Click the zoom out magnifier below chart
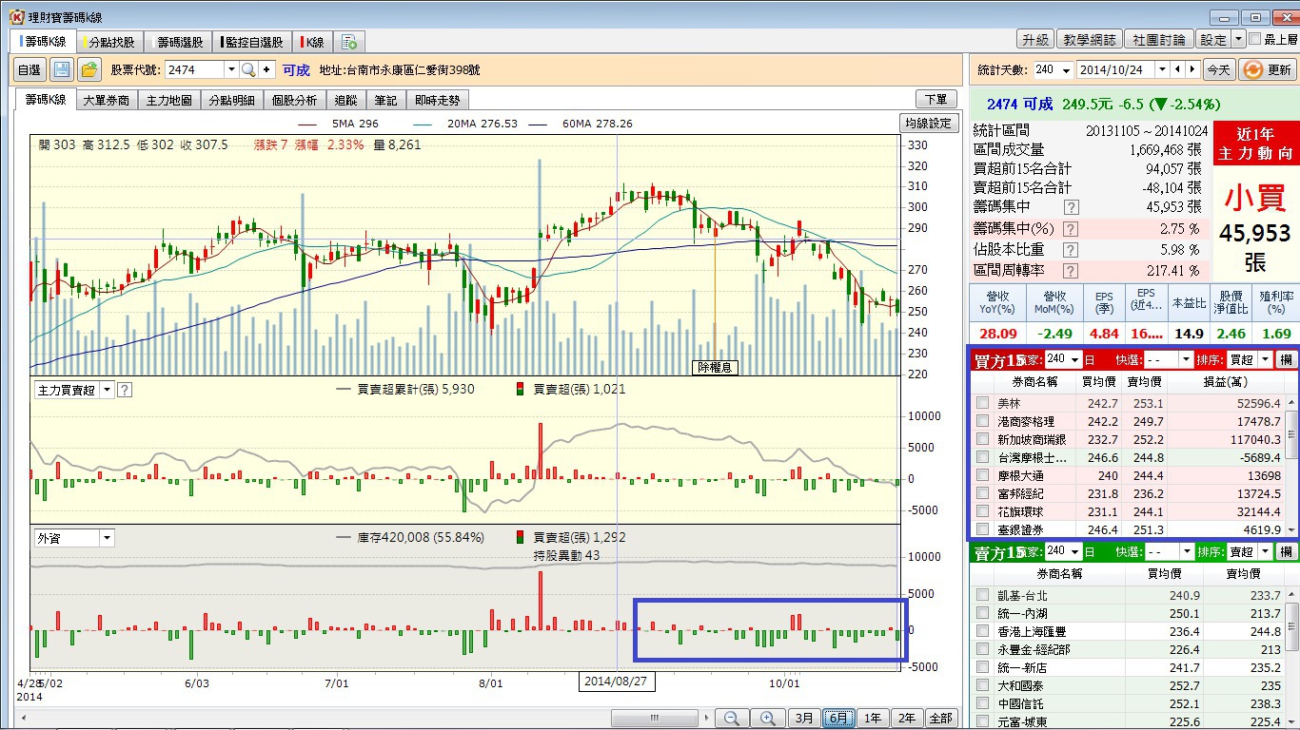Viewport: 1300px width, 730px height. coord(730,719)
